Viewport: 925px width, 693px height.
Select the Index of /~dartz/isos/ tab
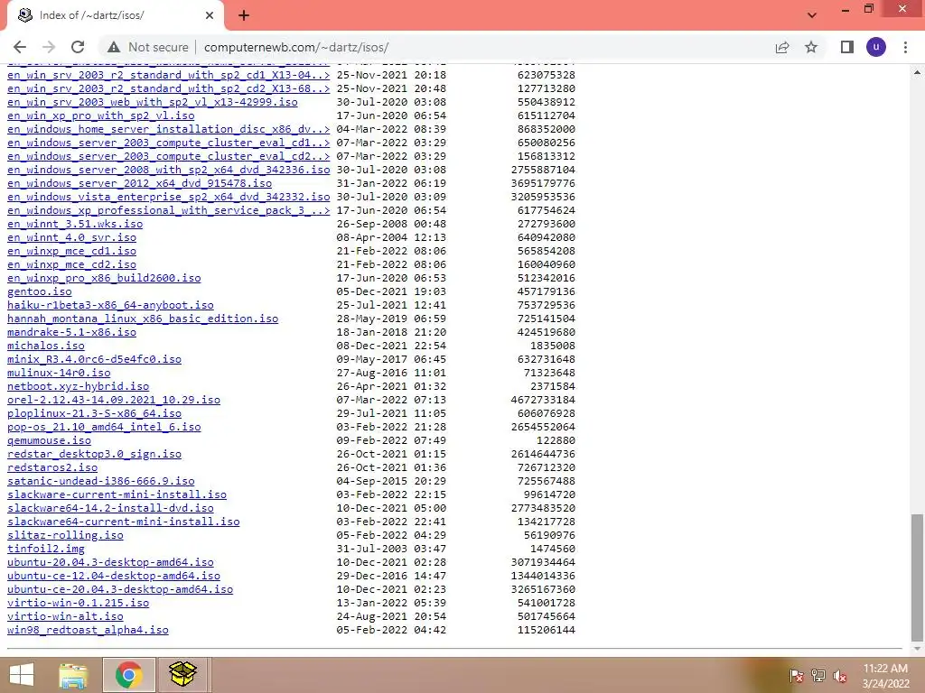click(x=115, y=15)
